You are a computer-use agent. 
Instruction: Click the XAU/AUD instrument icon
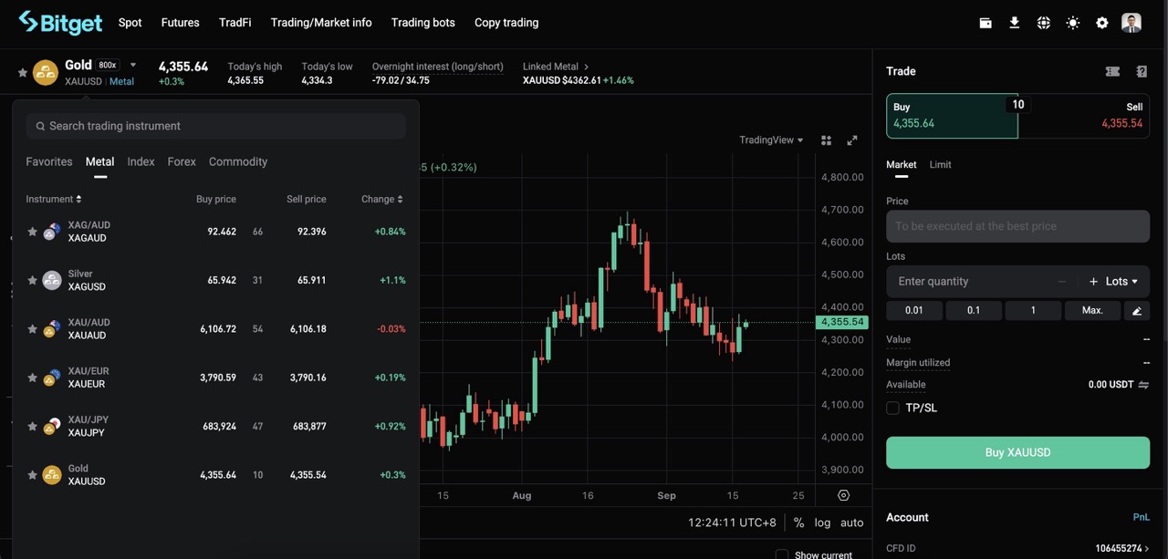(x=52, y=329)
